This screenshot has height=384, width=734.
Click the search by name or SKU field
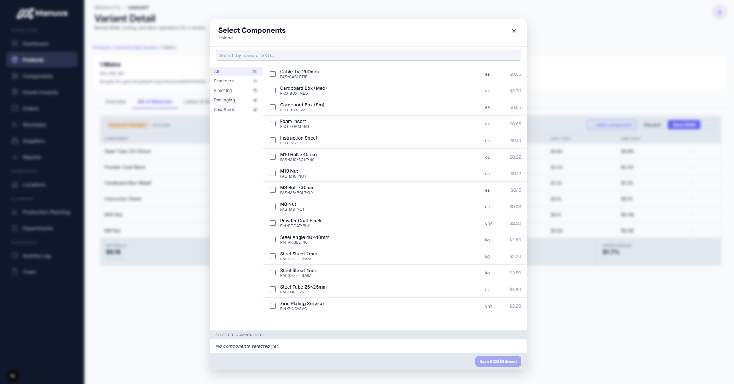pyautogui.click(x=368, y=55)
